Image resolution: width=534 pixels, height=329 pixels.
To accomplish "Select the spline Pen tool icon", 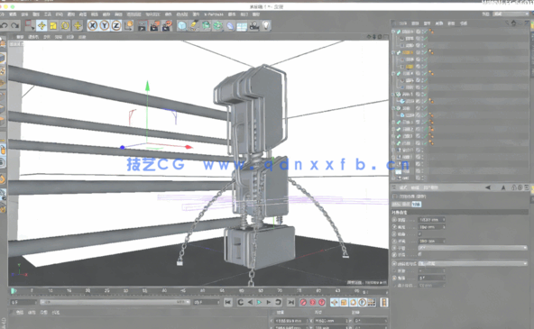I will point(194,26).
